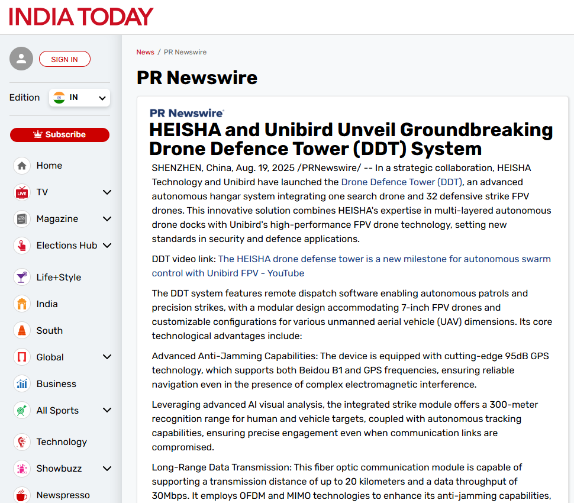Screen dimensions: 574x503
Task: Click the India Today logo
Action: coord(81,17)
